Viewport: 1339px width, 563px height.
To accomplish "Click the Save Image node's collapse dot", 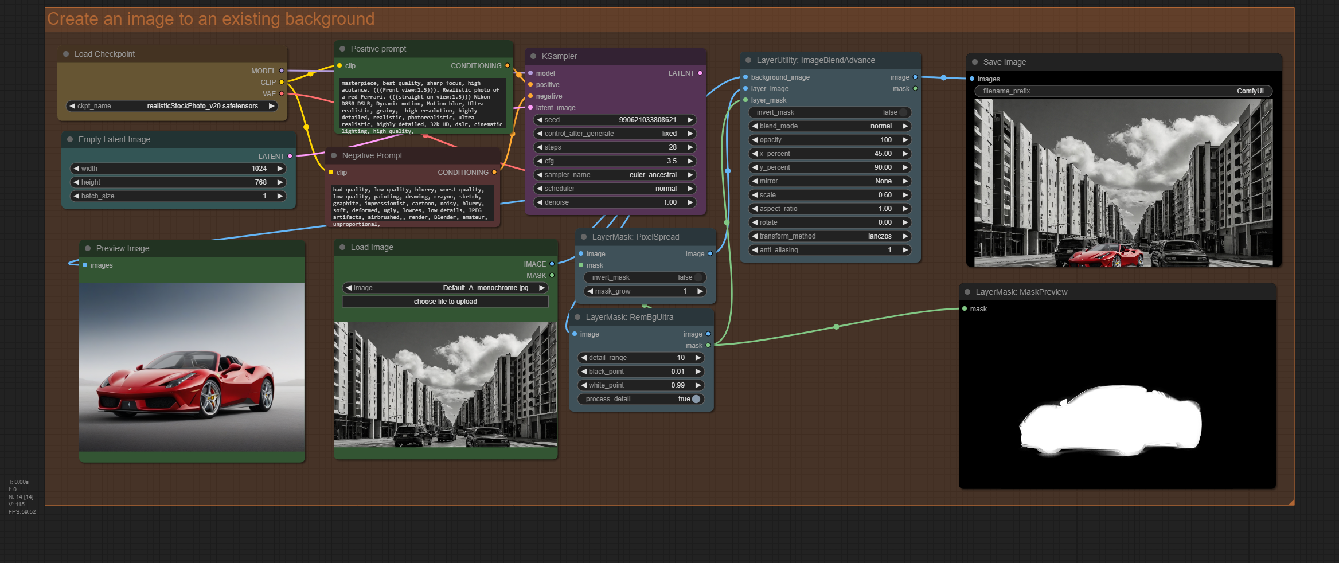I will pyautogui.click(x=975, y=62).
